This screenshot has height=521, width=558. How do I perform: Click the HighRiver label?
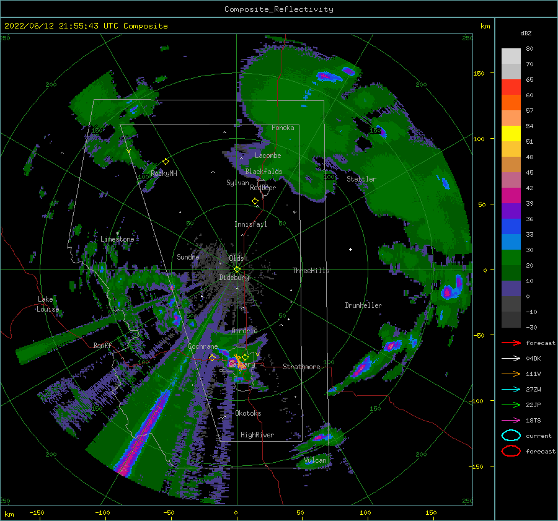pos(257,435)
